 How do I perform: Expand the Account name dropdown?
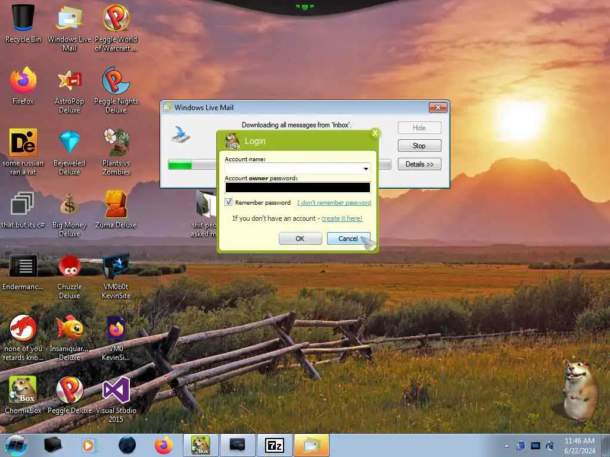tap(366, 168)
